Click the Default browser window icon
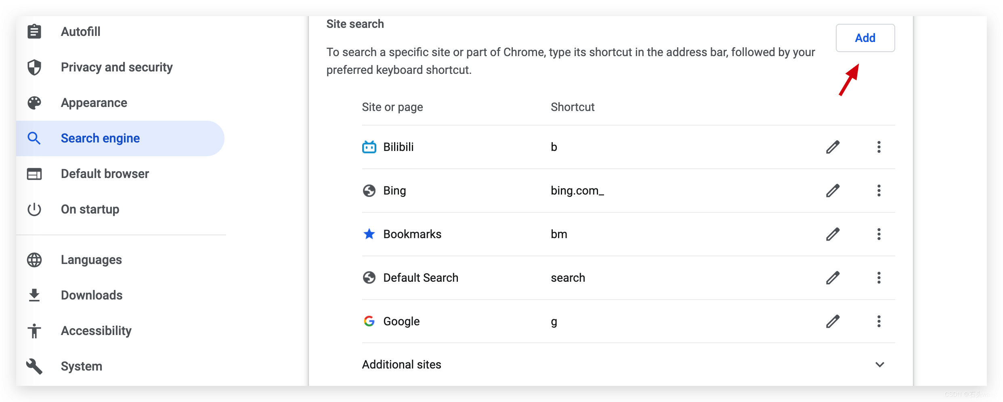The height and width of the screenshot is (402, 1003). coord(34,174)
